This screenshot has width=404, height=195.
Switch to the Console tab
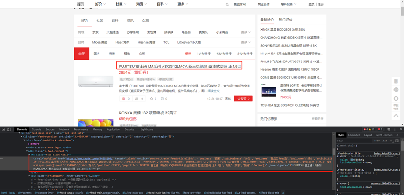point(36,129)
